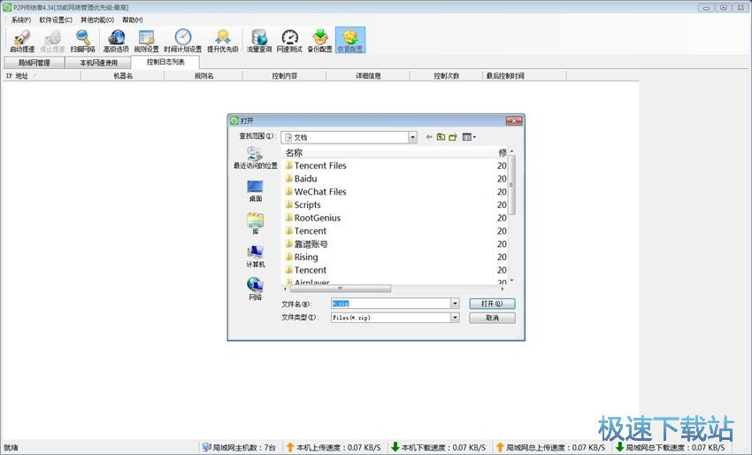The height and width of the screenshot is (455, 752).
Task: Switch to the 本机网速使用 tab
Action: point(98,63)
